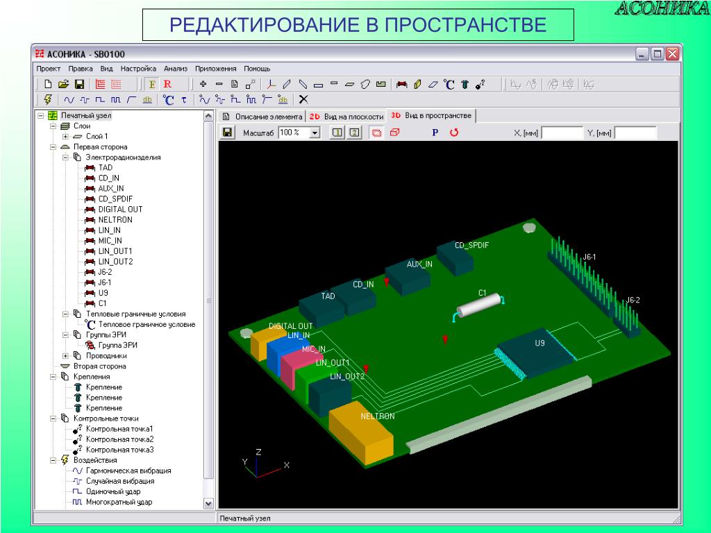The width and height of the screenshot is (711, 533).
Task: Open the Настройка menu
Action: 138,69
